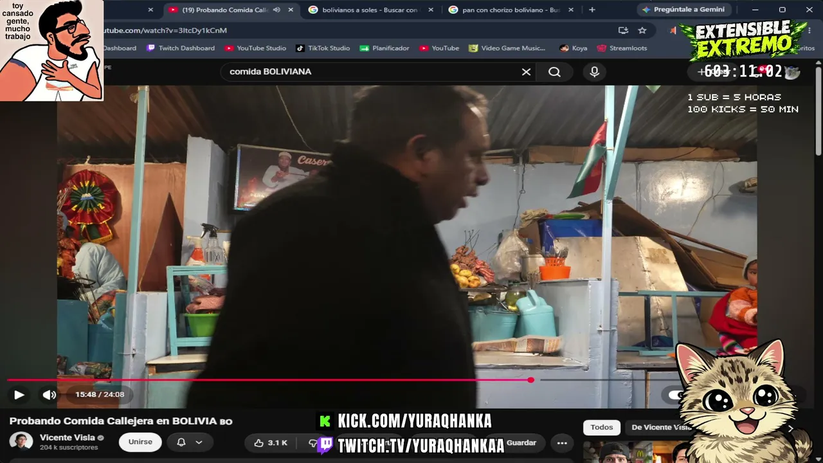Open Video Game Music bookmark

[x=507, y=48]
